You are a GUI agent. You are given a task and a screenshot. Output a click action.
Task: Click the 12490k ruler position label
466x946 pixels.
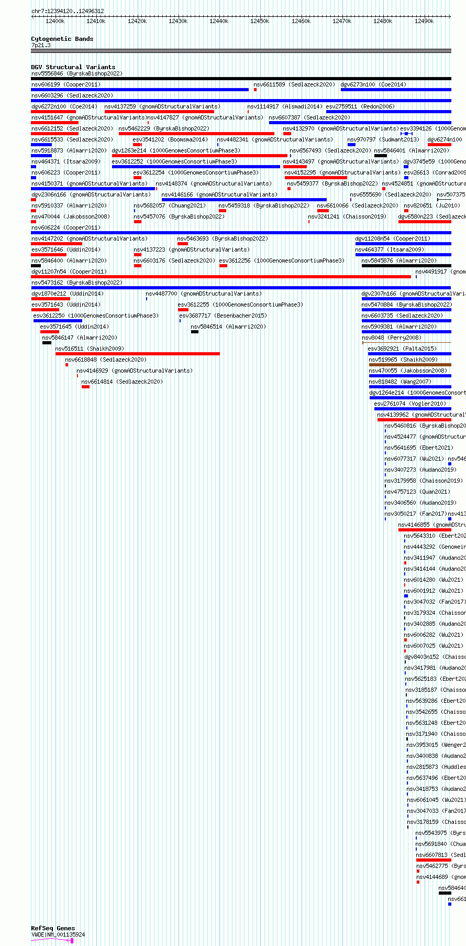click(x=424, y=21)
